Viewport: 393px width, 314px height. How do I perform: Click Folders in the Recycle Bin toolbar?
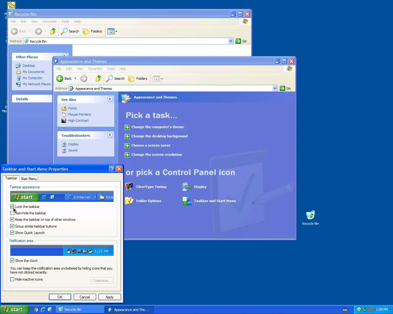point(92,31)
